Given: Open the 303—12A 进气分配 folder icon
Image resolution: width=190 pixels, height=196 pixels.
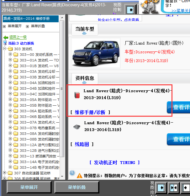Looking at the screenshot, I should click(x=16, y=145).
